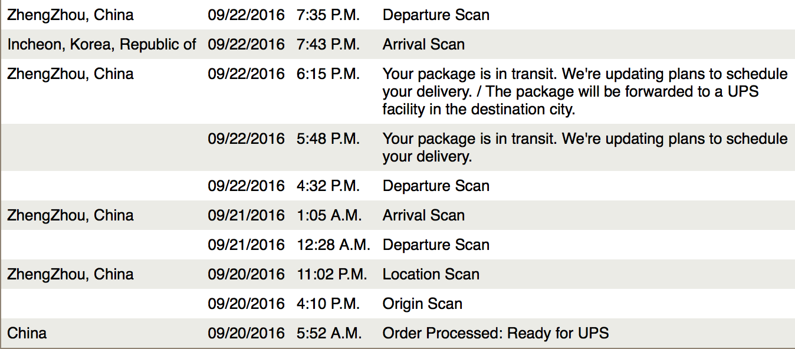
Task: Select ZhengZhou, China beside 1:05 A.M.
Action: [x=70, y=216]
